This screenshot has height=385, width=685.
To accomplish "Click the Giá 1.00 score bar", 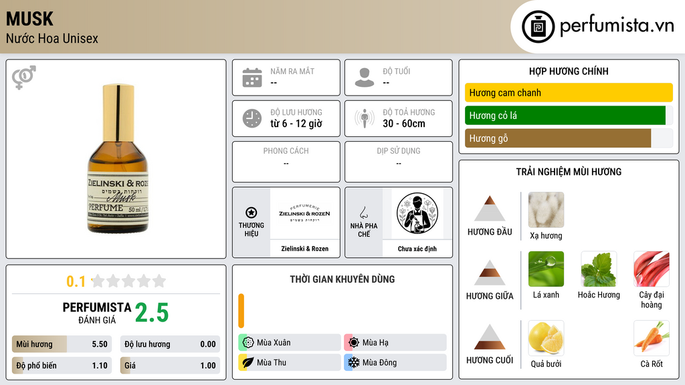I will point(170,366).
